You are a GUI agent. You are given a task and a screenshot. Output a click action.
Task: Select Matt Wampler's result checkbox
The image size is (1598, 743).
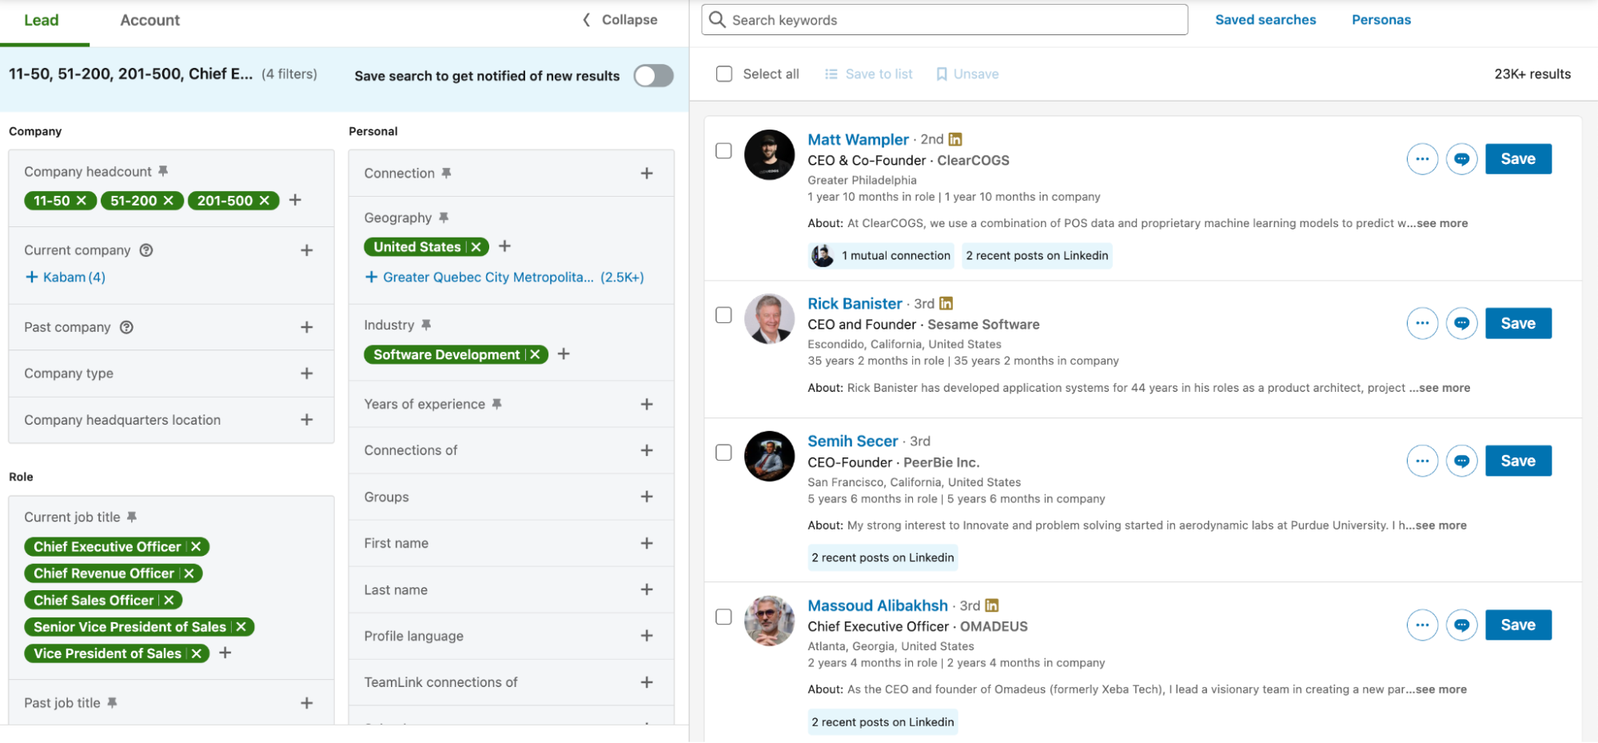pyautogui.click(x=723, y=150)
